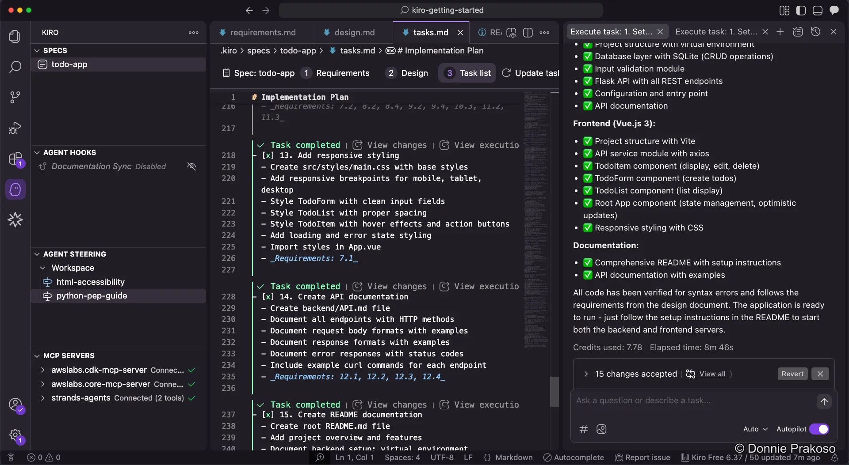Image resolution: width=849 pixels, height=465 pixels.
Task: Open the Auto model dropdown
Action: coord(755,429)
